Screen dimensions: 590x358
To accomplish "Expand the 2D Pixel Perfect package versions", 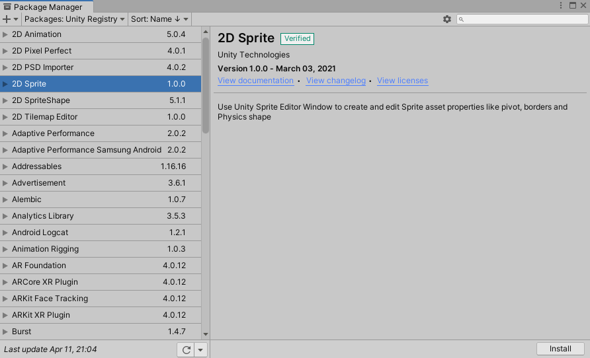I will [5, 51].
